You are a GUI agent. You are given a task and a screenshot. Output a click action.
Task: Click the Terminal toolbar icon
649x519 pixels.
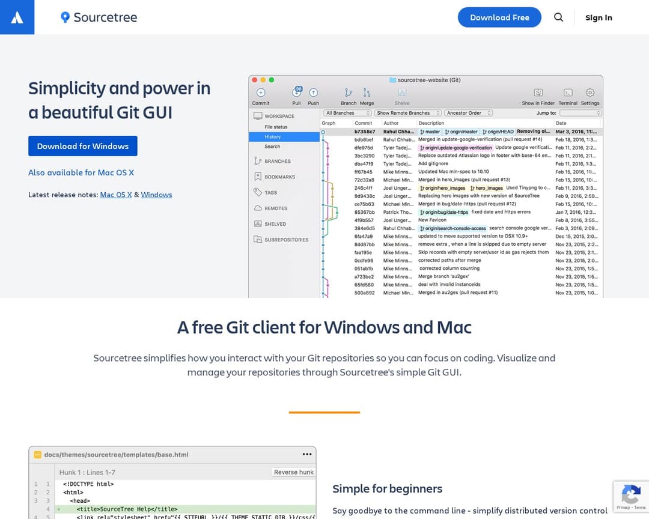click(x=568, y=93)
